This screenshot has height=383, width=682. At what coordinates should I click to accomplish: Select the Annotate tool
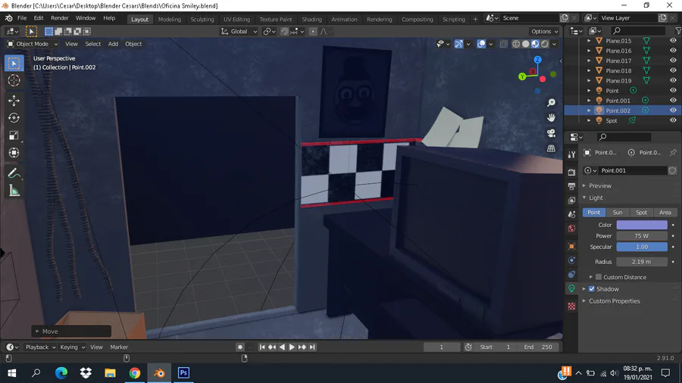pyautogui.click(x=14, y=173)
